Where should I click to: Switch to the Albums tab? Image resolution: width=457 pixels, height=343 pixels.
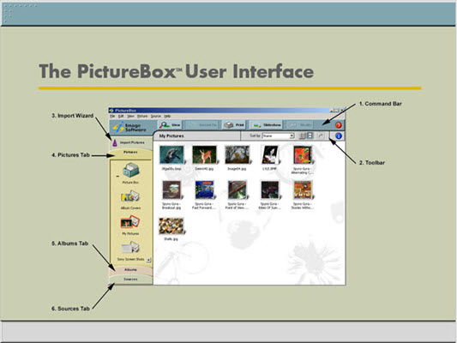coord(130,270)
